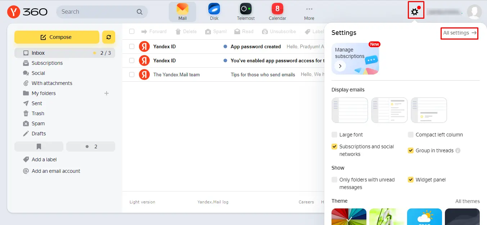
Task: Click the Read toolbar button
Action: pos(244,32)
